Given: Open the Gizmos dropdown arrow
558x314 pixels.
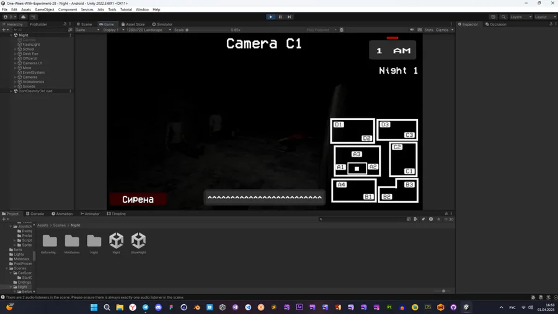Looking at the screenshot, I should (453, 30).
